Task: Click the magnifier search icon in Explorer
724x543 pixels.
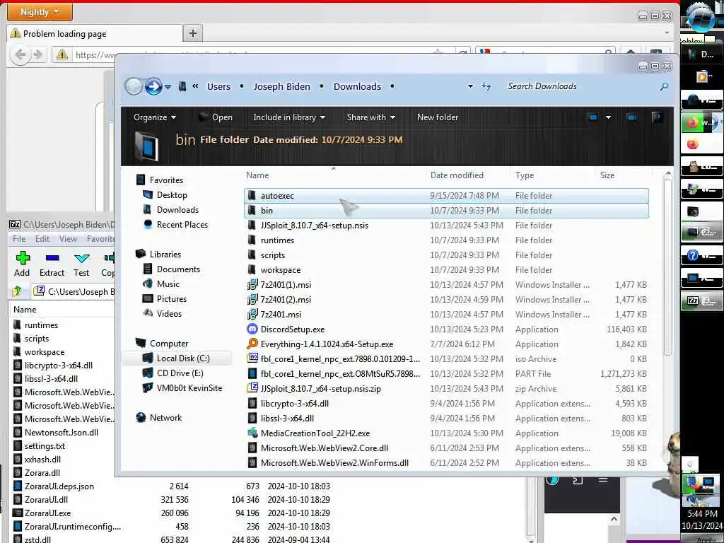Action: point(664,86)
